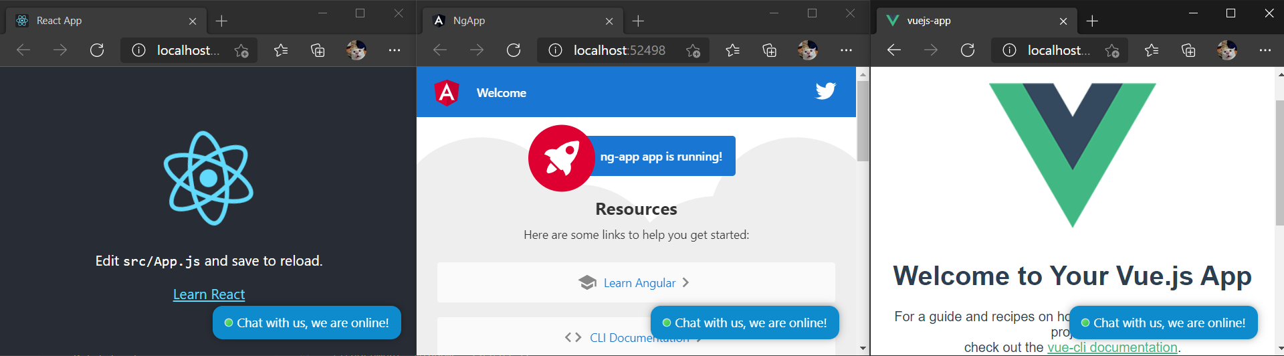Click Forward in React App window
1284x356 pixels.
60,50
